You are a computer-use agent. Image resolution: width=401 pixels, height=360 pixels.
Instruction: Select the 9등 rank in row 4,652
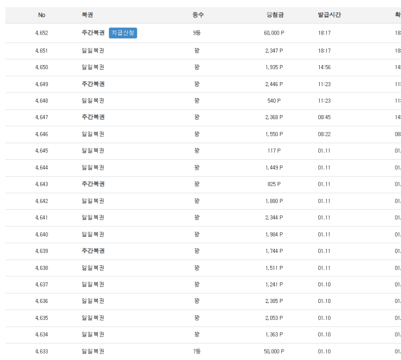pyautogui.click(x=197, y=33)
